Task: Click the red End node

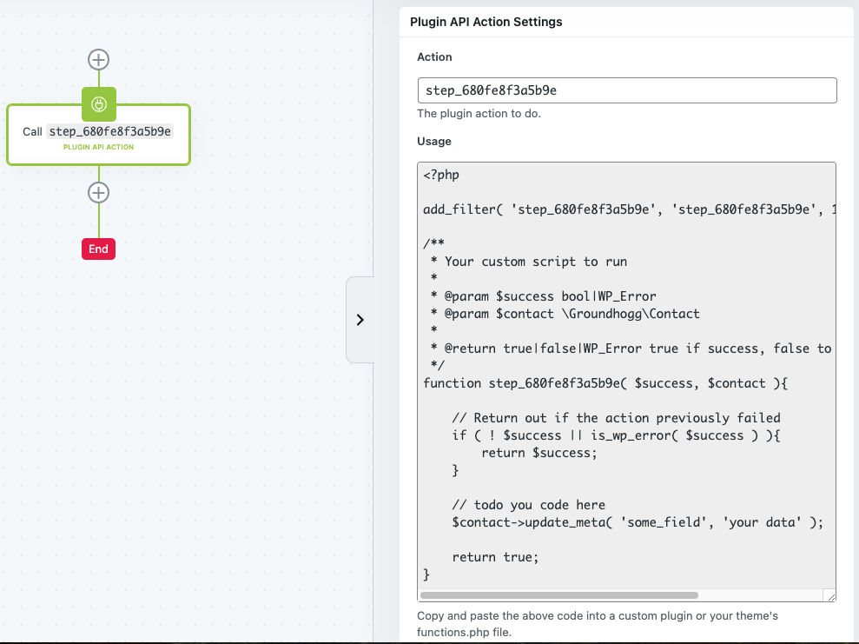Action: pyautogui.click(x=99, y=249)
